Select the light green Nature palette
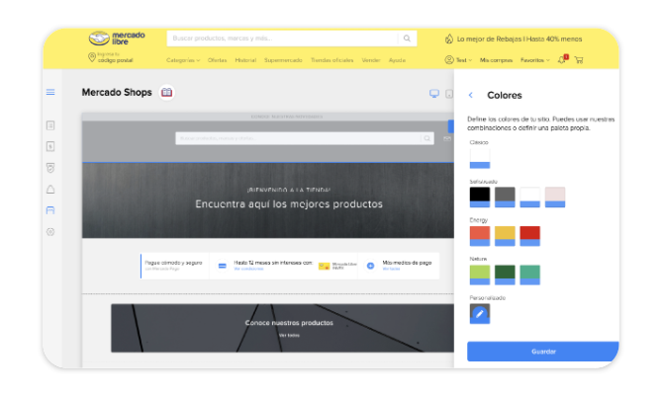The image size is (662, 396). tap(480, 275)
